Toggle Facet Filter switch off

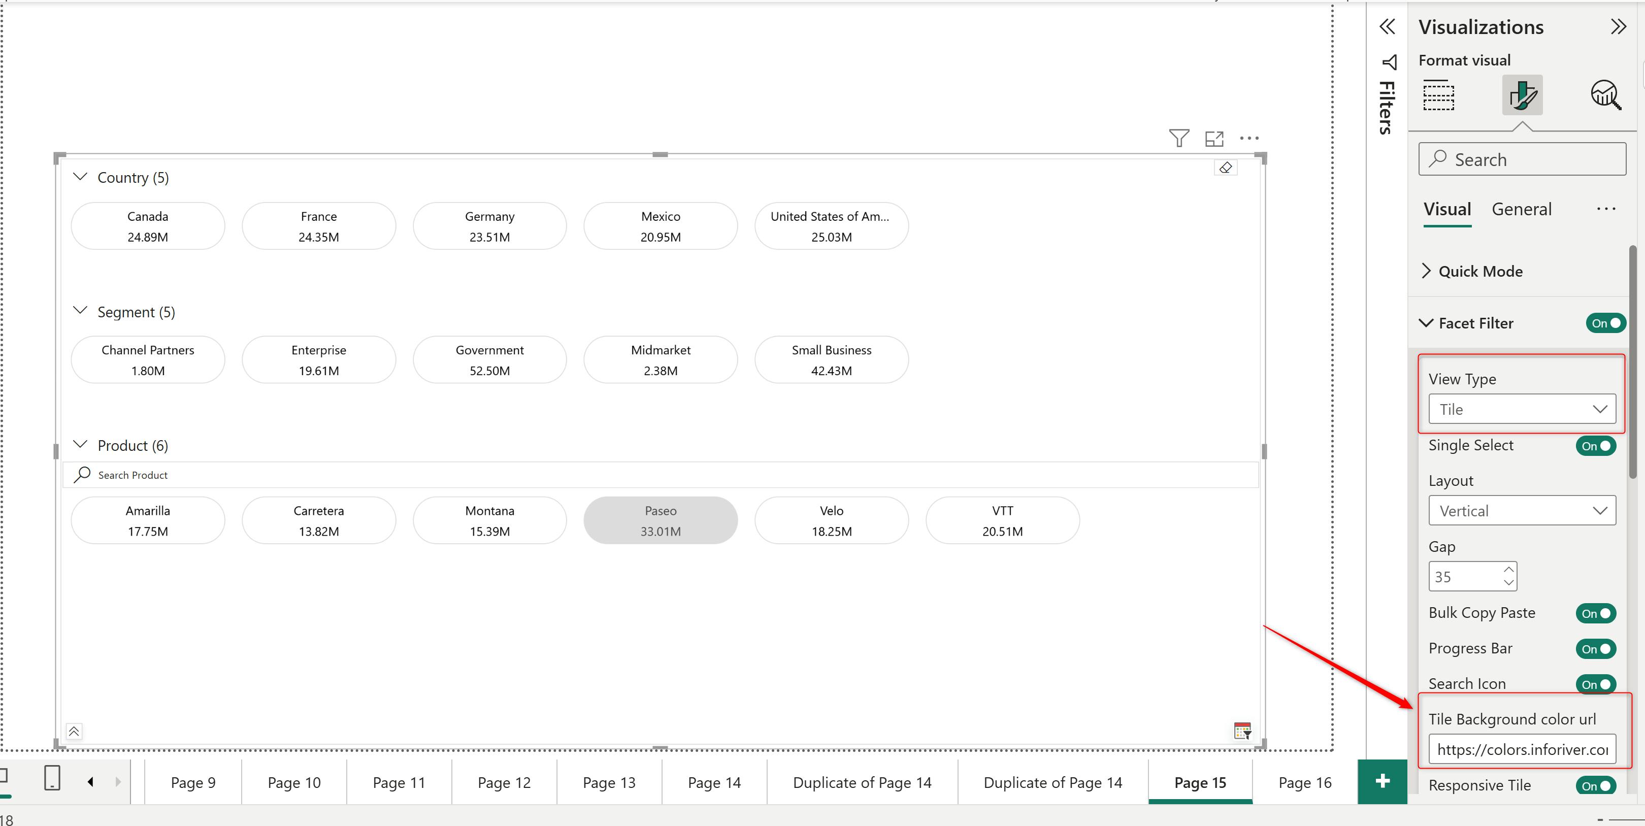[1605, 323]
